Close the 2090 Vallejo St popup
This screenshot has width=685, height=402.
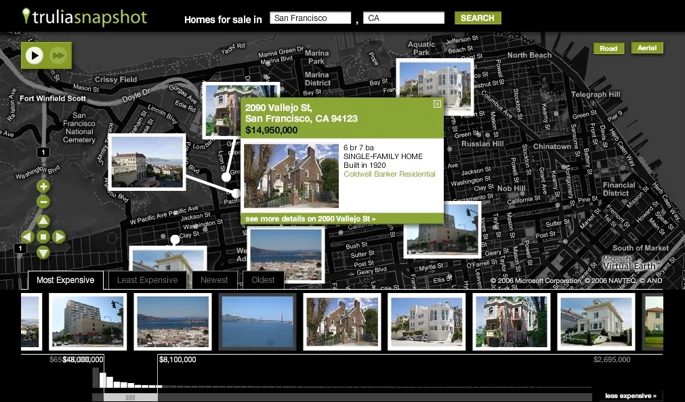point(437,104)
